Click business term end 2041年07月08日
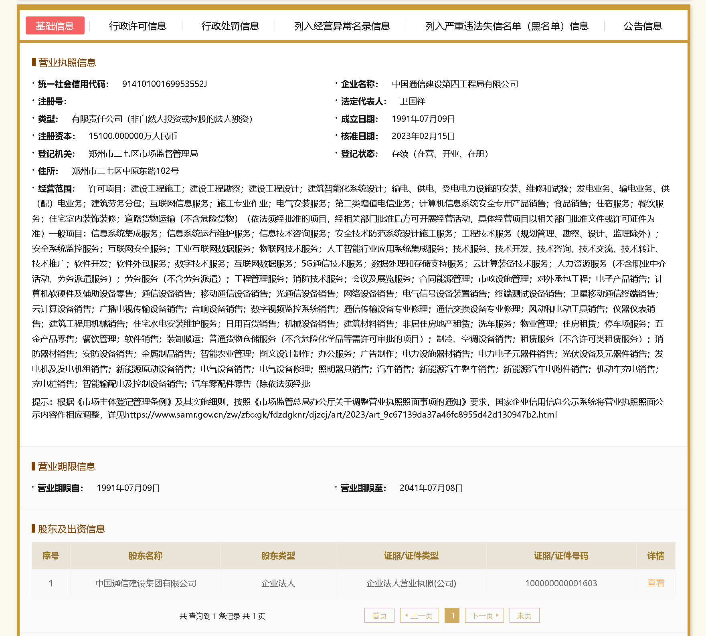Viewport: 706px width, 636px height. pos(431,488)
